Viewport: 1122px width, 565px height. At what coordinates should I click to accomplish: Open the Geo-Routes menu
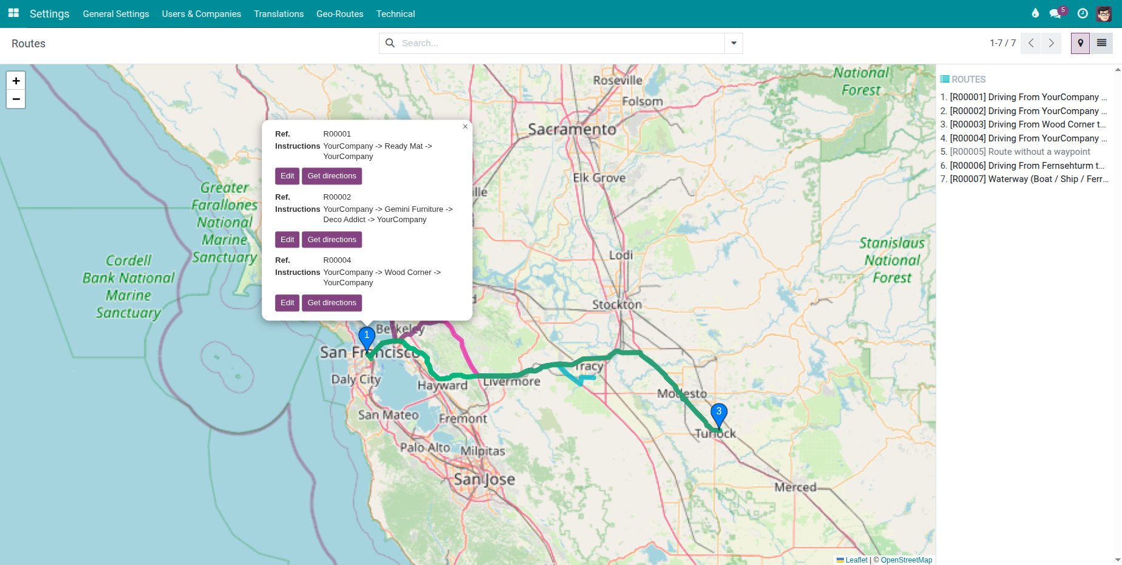[339, 13]
